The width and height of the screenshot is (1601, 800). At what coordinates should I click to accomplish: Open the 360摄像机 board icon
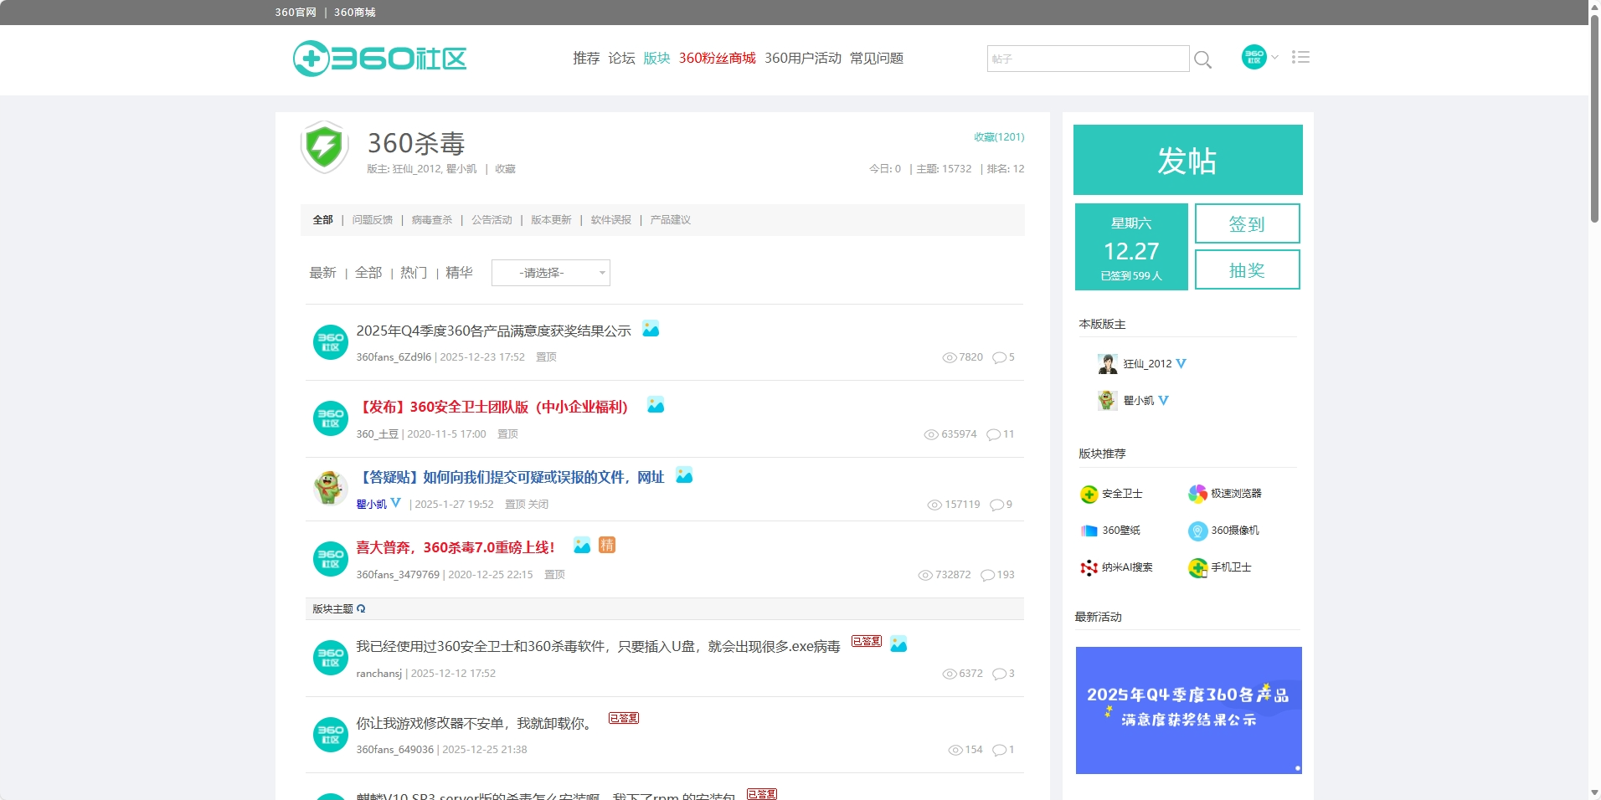point(1197,531)
